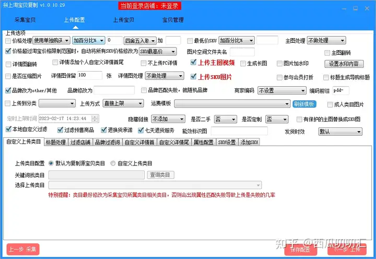This screenshot has height=259, width=376.
Task: Switch to the 标题处理 sub-tab
Action: 56,142
